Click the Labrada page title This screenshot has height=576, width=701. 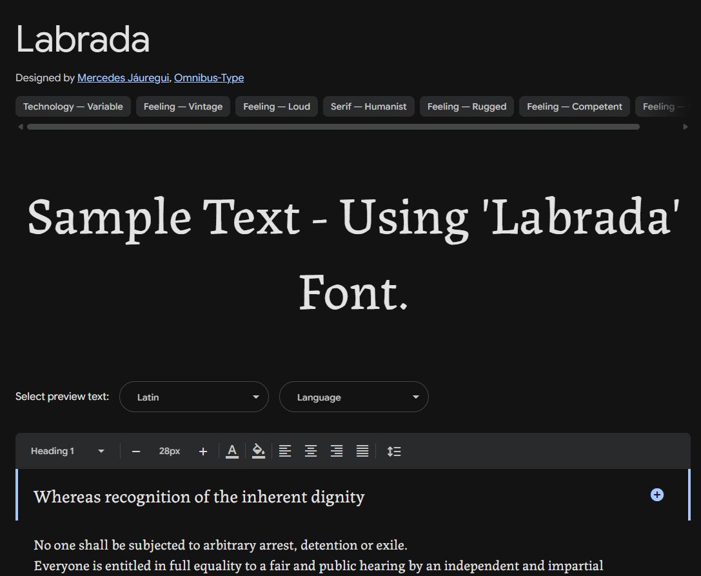coord(83,39)
